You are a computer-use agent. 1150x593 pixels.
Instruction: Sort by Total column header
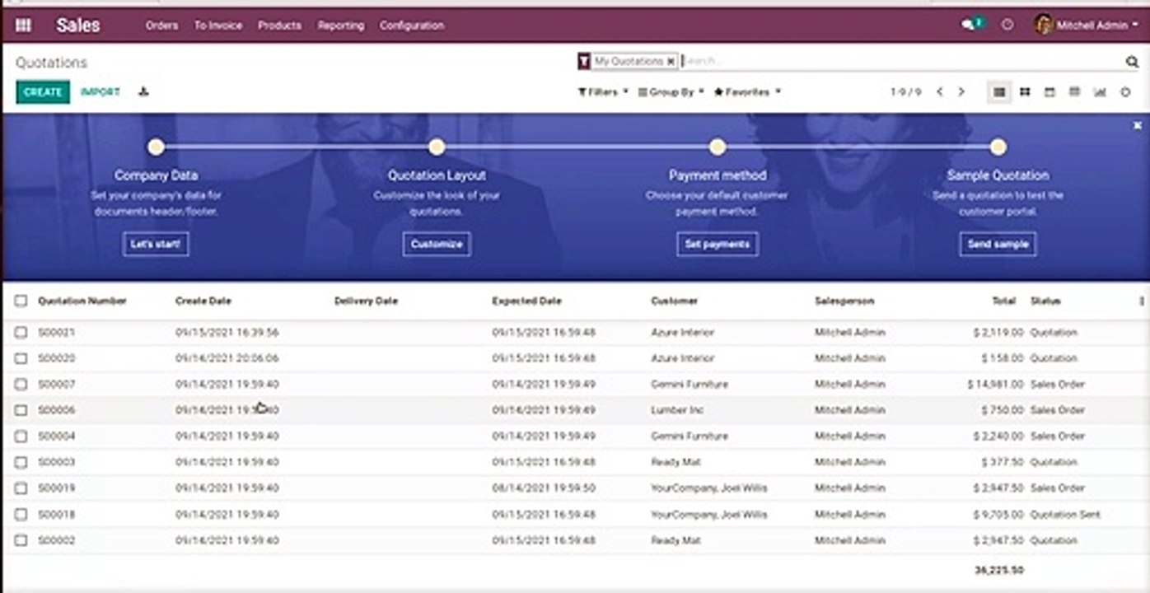point(1003,301)
